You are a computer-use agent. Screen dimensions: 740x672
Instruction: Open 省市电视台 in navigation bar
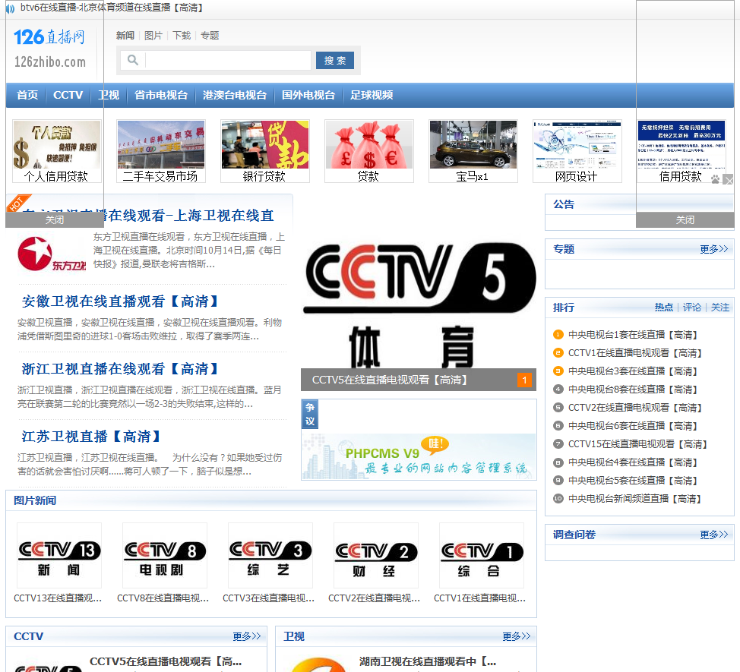point(161,95)
